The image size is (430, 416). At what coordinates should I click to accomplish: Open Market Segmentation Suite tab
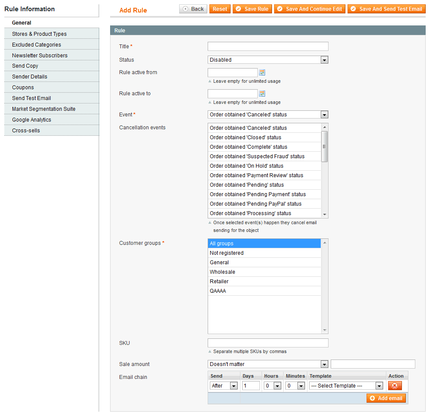(51, 109)
